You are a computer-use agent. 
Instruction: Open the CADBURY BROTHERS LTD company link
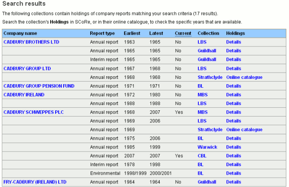31,42
